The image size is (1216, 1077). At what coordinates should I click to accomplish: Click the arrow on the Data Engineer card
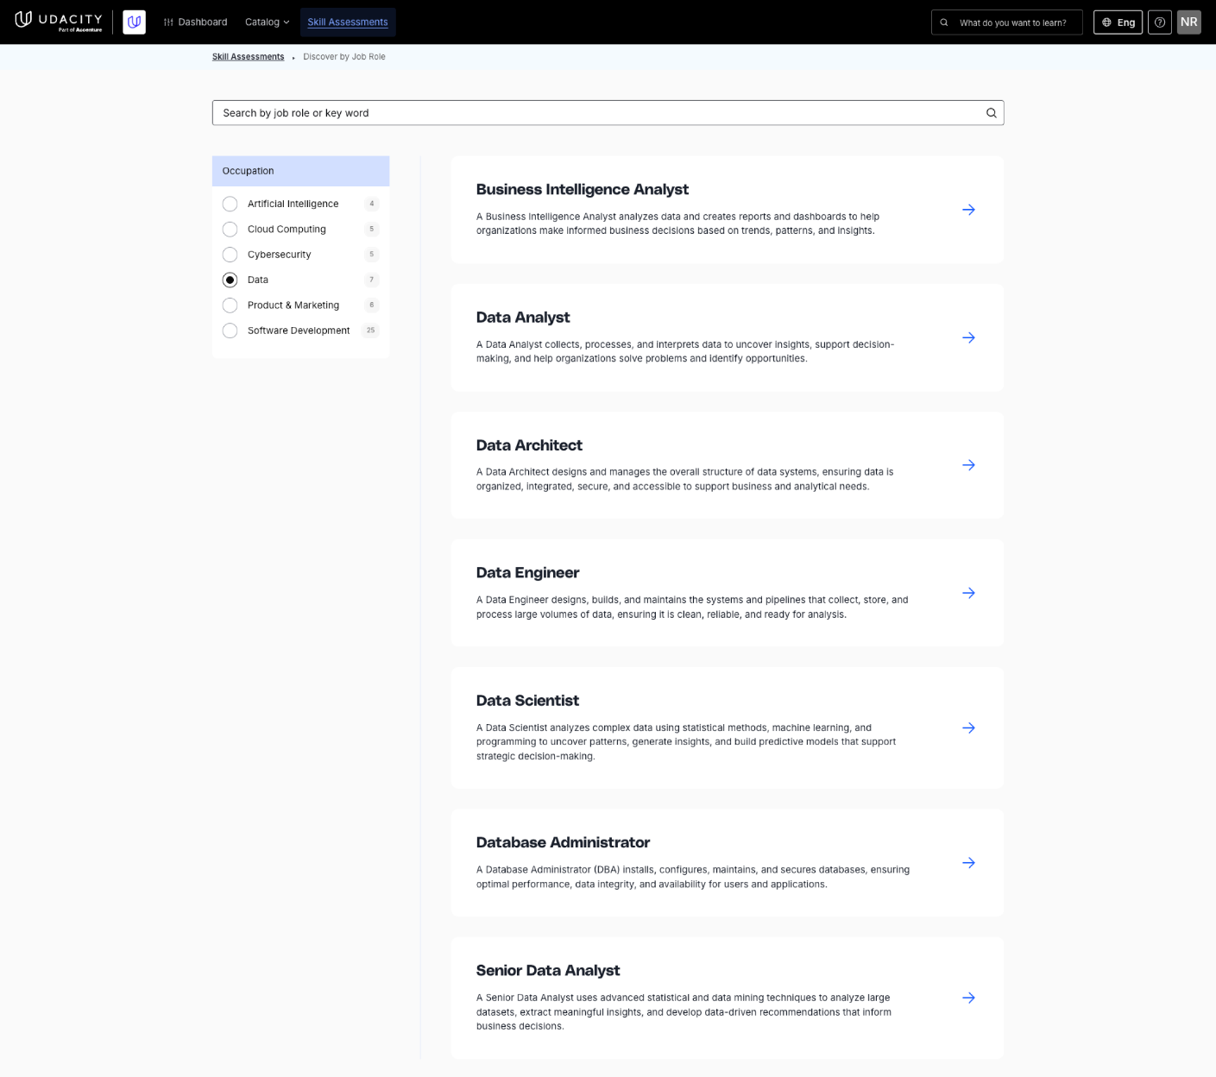coord(968,593)
